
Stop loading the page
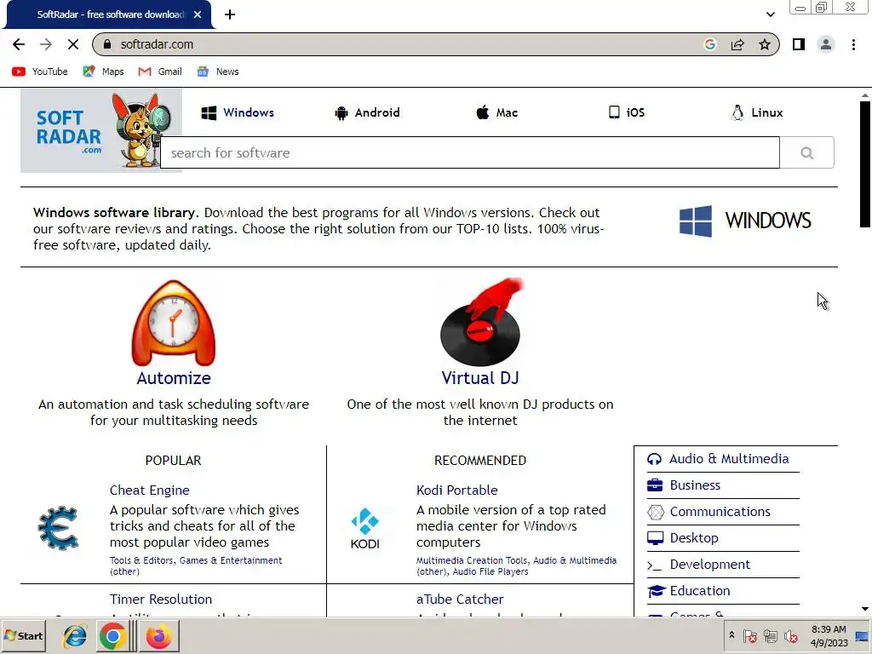pos(73,44)
